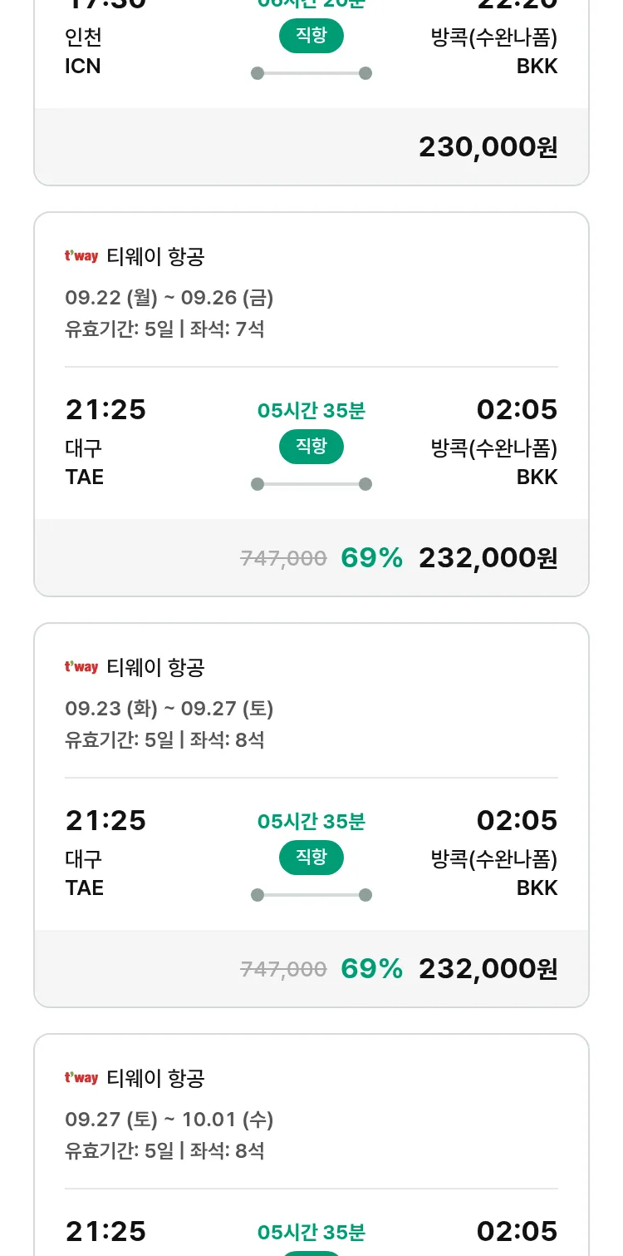
Task: Click the crossed-out 747,000 price on the 09.23 flight
Action: pyautogui.click(x=283, y=969)
